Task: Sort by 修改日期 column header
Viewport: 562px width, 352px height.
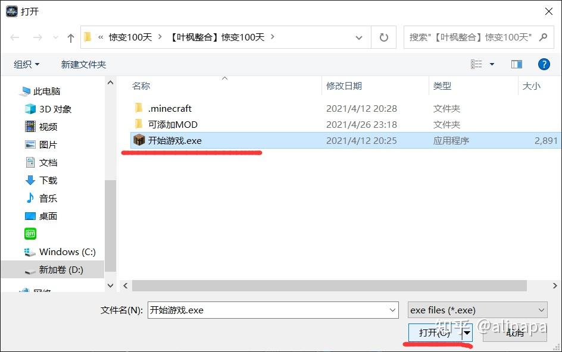Action: [344, 86]
